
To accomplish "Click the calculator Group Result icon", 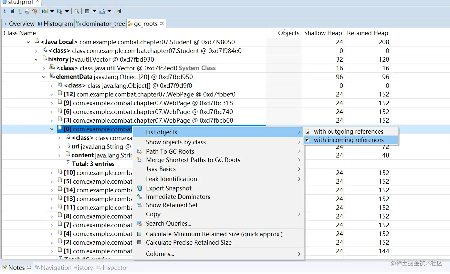I will (87, 11).
